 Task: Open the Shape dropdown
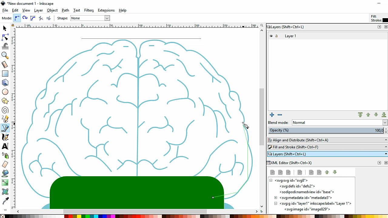pyautogui.click(x=106, y=18)
